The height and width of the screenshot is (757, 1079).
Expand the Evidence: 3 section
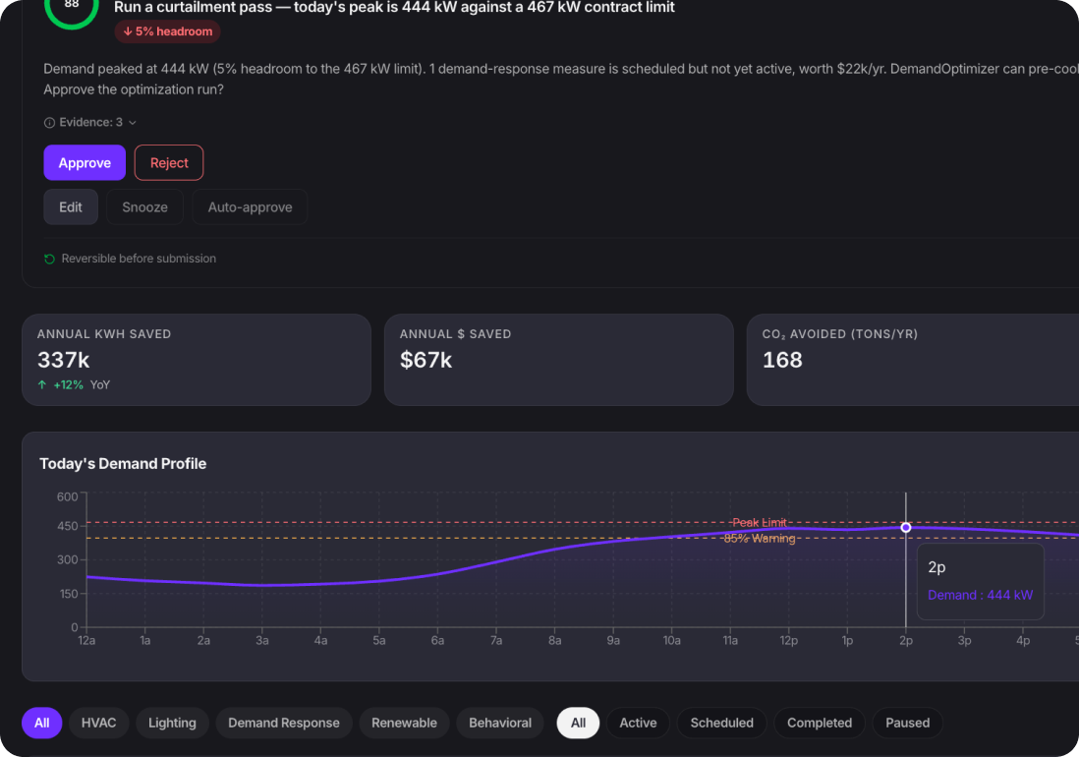(90, 123)
